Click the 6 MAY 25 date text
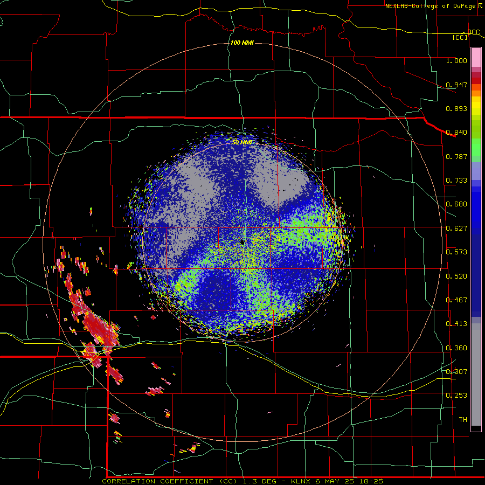485x485 pixels. click(x=335, y=481)
